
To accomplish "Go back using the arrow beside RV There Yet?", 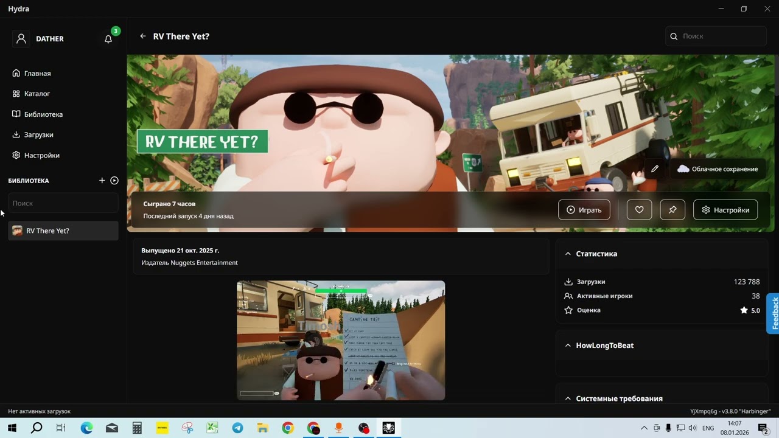I will 143,36.
